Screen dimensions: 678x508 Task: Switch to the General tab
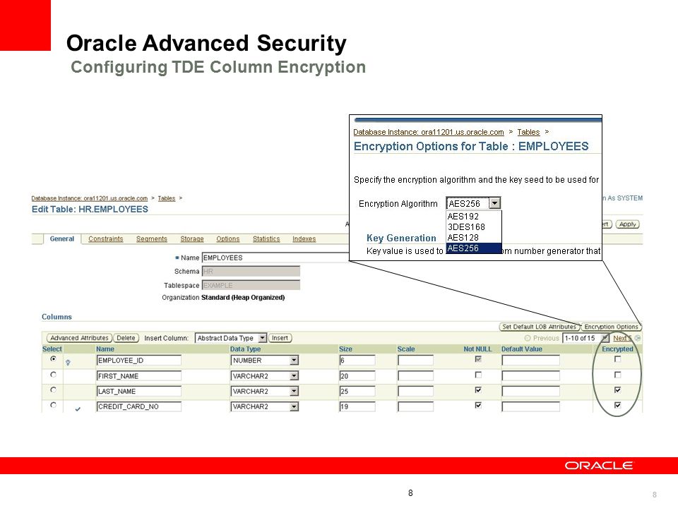tap(62, 239)
